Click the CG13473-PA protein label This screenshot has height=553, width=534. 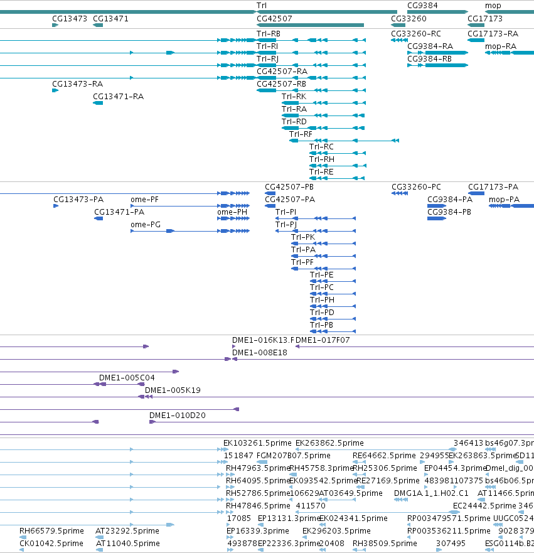(78, 200)
